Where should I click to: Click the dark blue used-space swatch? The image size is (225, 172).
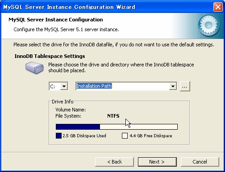point(58,135)
